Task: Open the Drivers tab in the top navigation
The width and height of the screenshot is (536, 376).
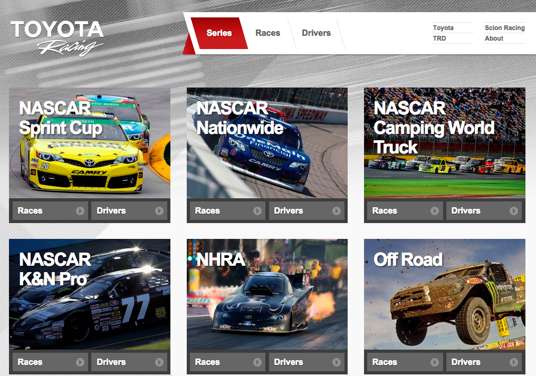Action: [316, 33]
